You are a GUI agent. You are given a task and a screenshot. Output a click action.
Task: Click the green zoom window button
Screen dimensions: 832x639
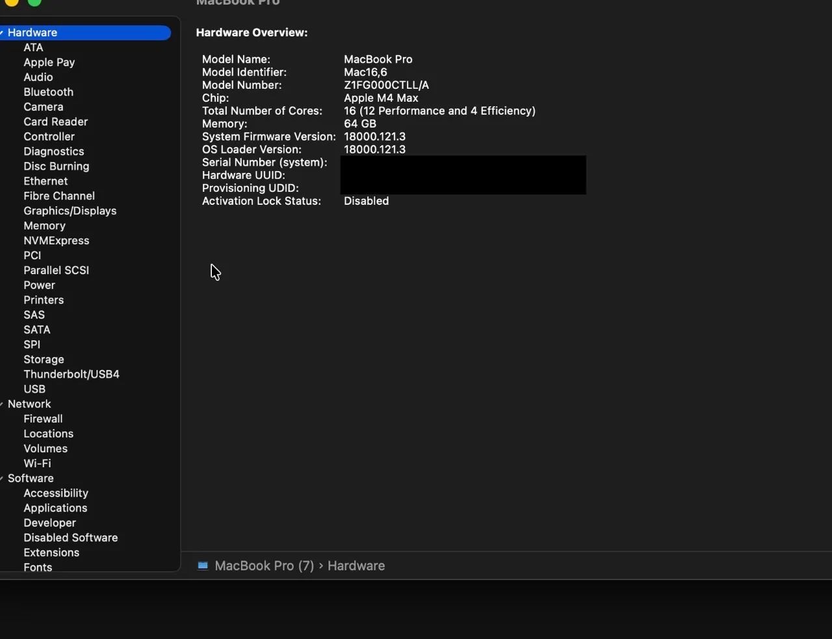[34, 2]
